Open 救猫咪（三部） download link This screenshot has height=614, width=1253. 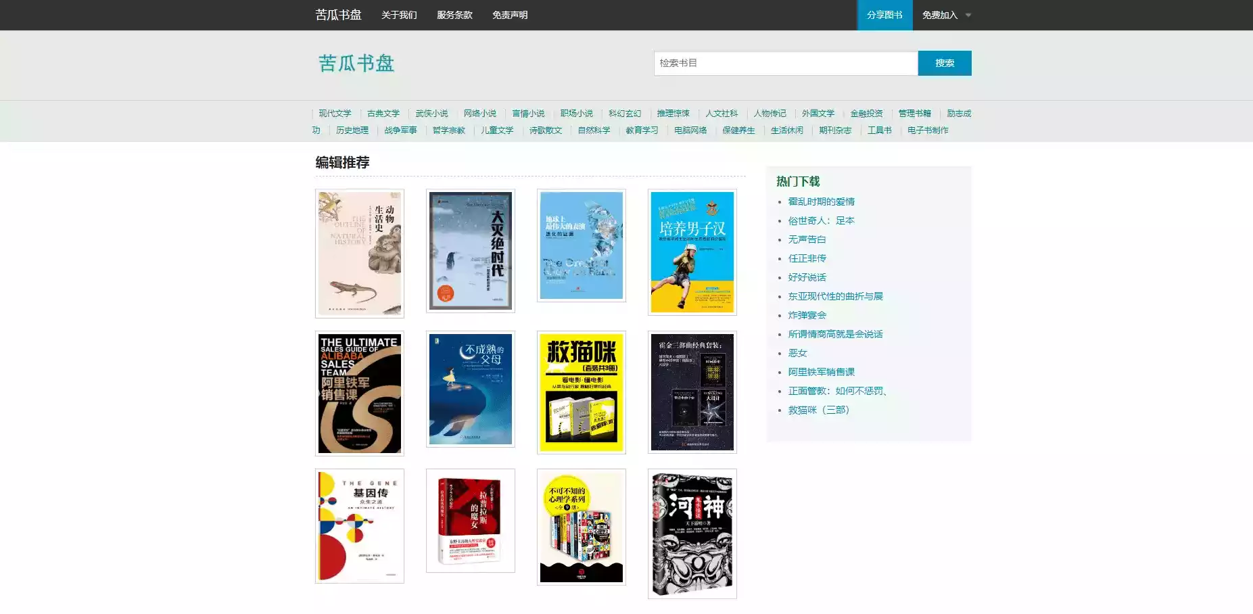click(x=819, y=409)
